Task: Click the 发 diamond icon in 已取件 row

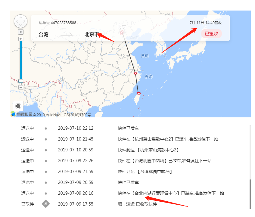Action: click(x=46, y=204)
